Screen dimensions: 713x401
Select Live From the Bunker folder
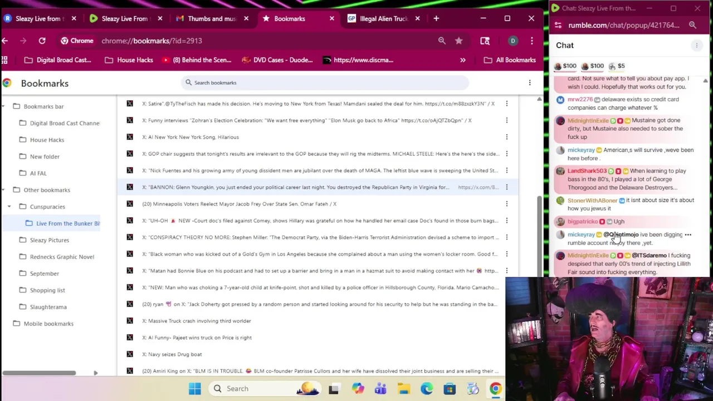62,223
